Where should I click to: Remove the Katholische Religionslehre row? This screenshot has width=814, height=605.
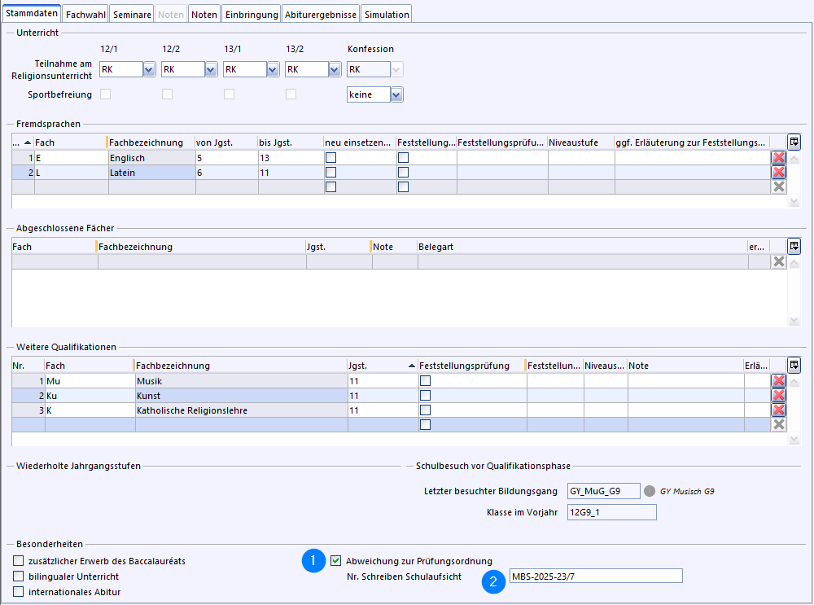(778, 410)
